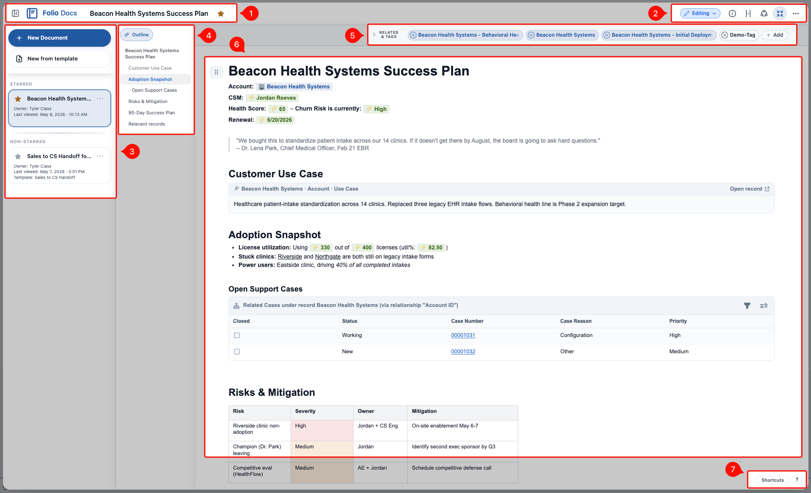Open the Riverside clinic link
Screen dimensions: 811x493
[x=290, y=257]
